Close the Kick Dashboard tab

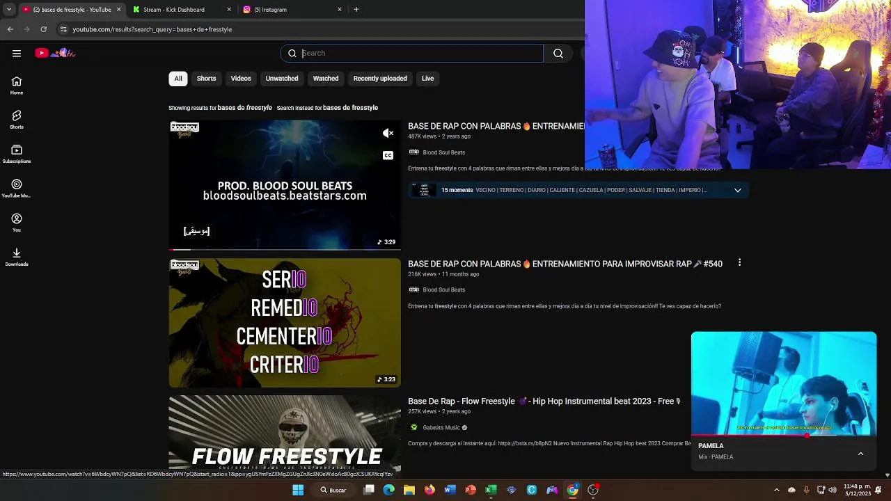pyautogui.click(x=229, y=10)
